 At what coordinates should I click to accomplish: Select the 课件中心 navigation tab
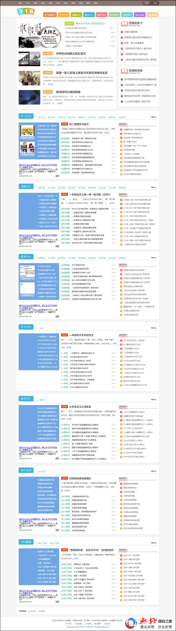point(102,15)
